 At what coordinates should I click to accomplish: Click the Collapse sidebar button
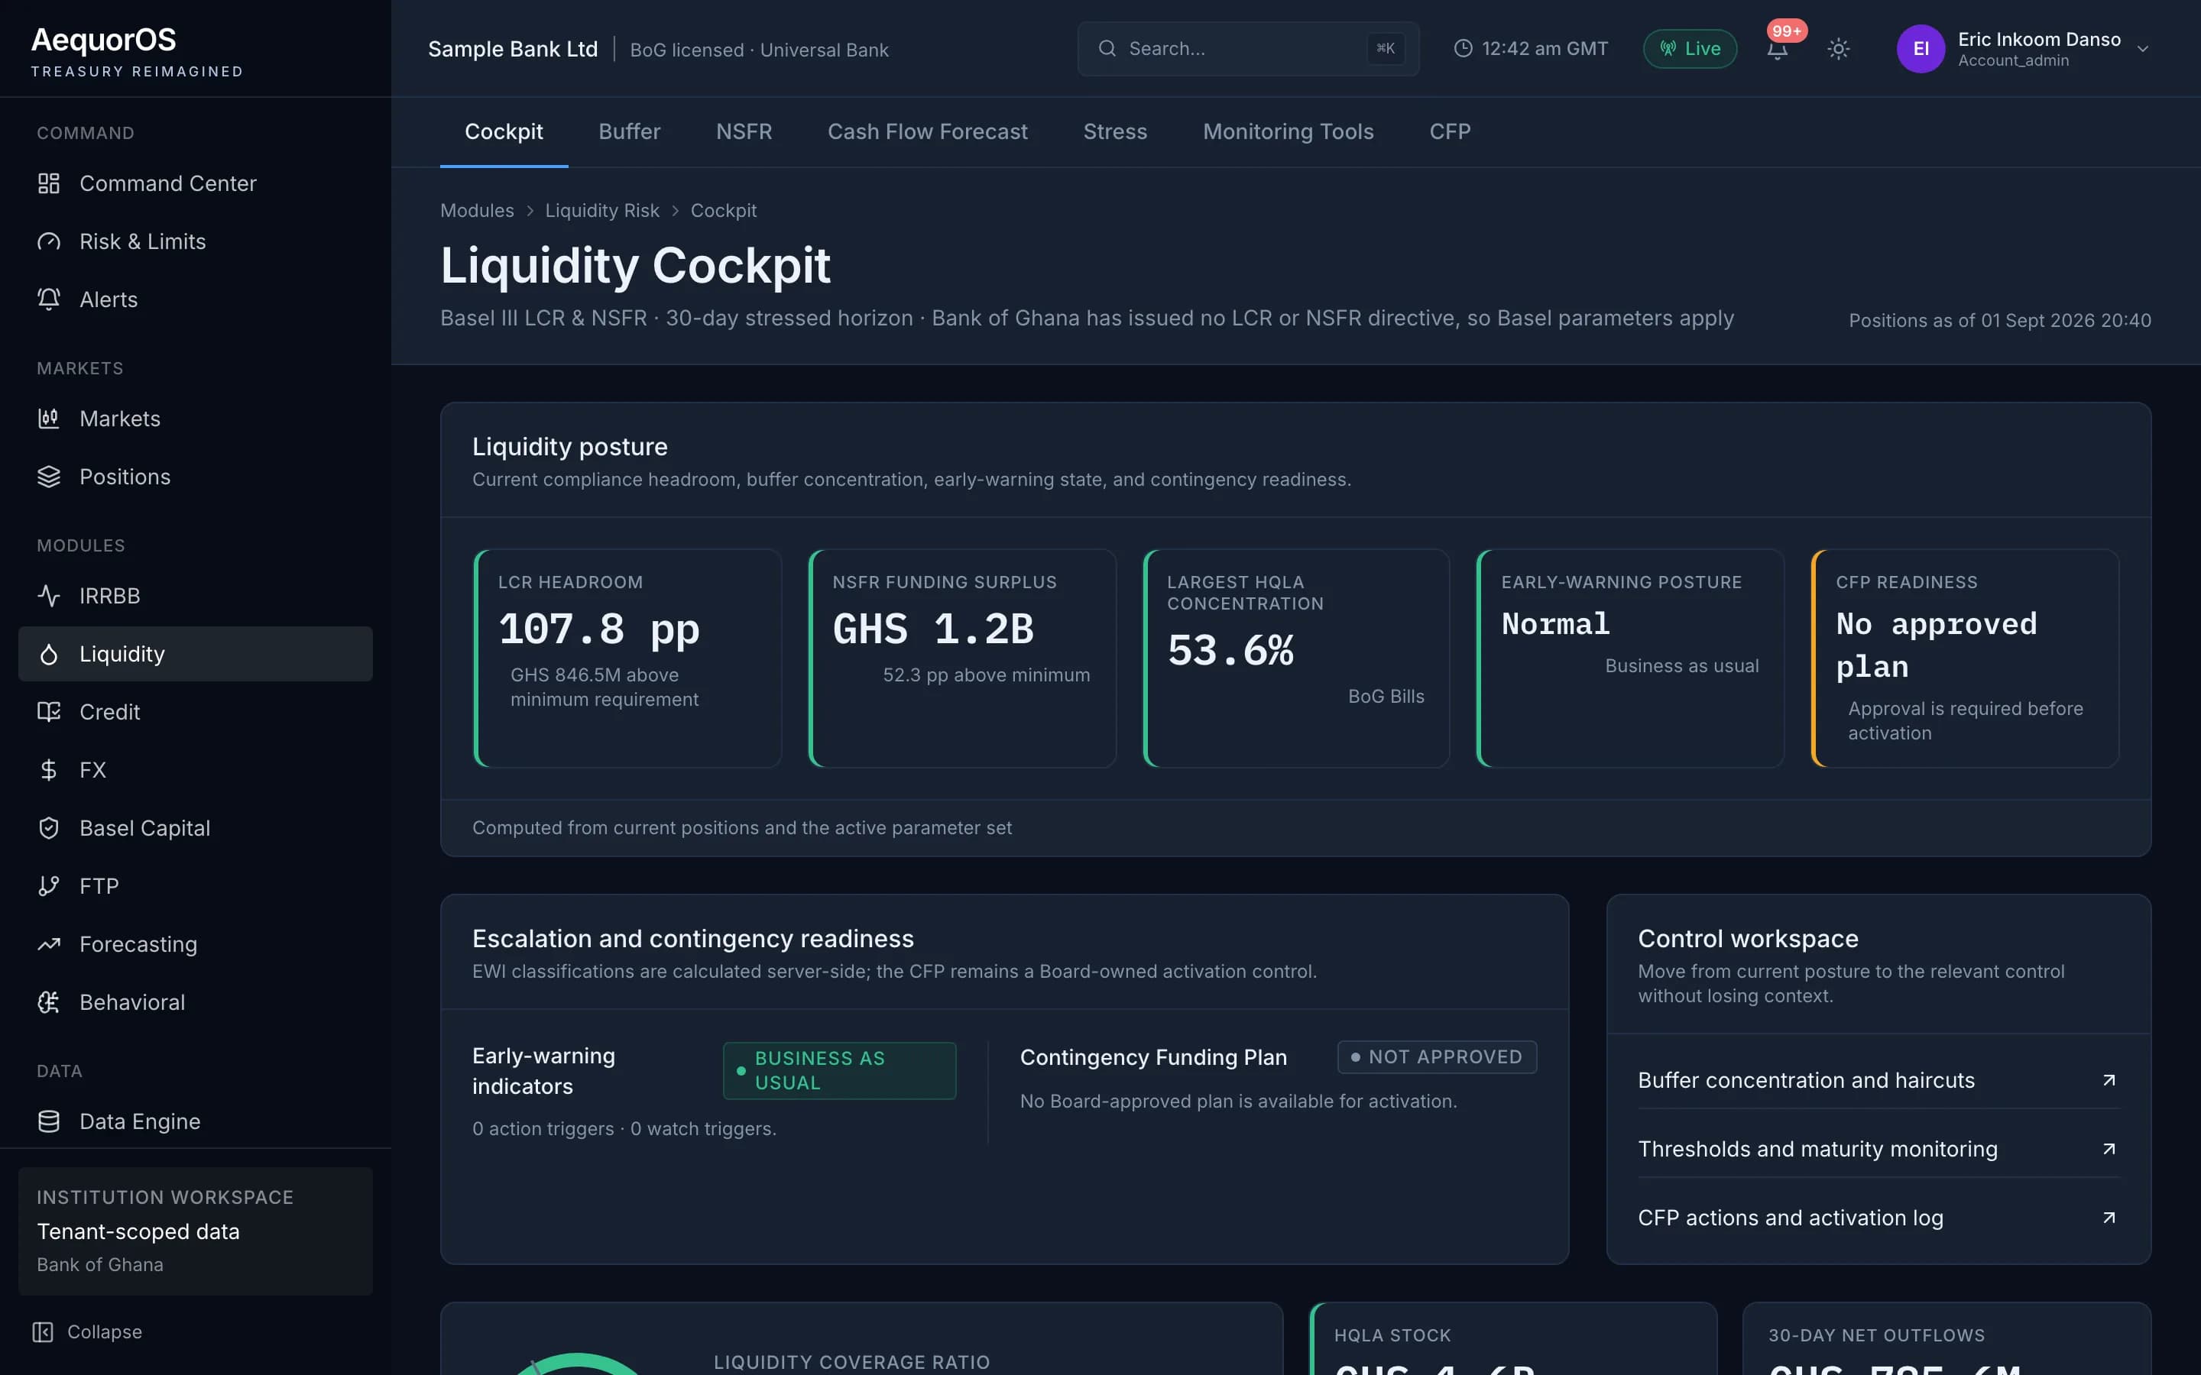(x=88, y=1331)
